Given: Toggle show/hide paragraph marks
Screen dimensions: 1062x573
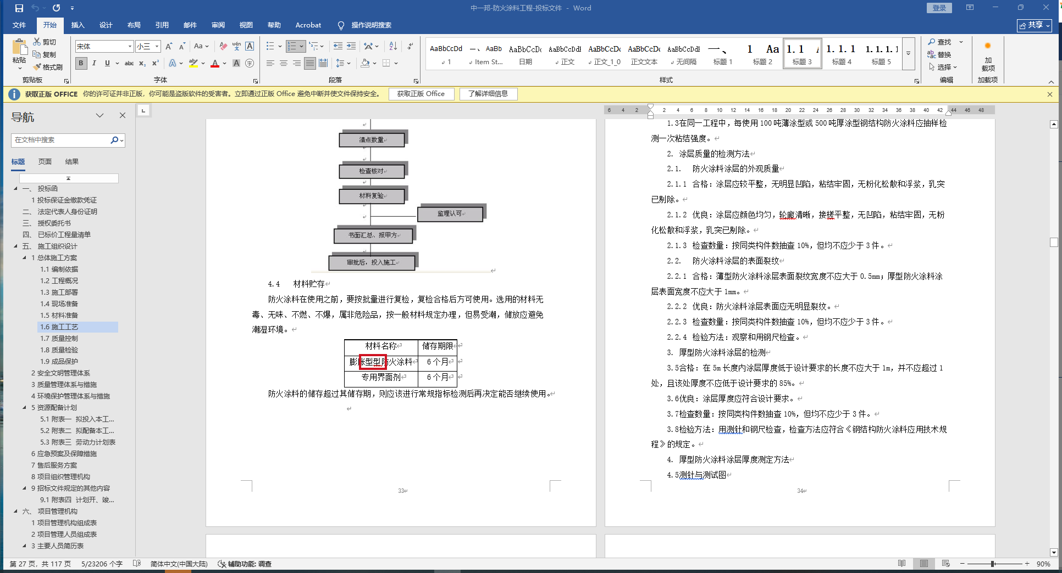Looking at the screenshot, I should tap(411, 46).
